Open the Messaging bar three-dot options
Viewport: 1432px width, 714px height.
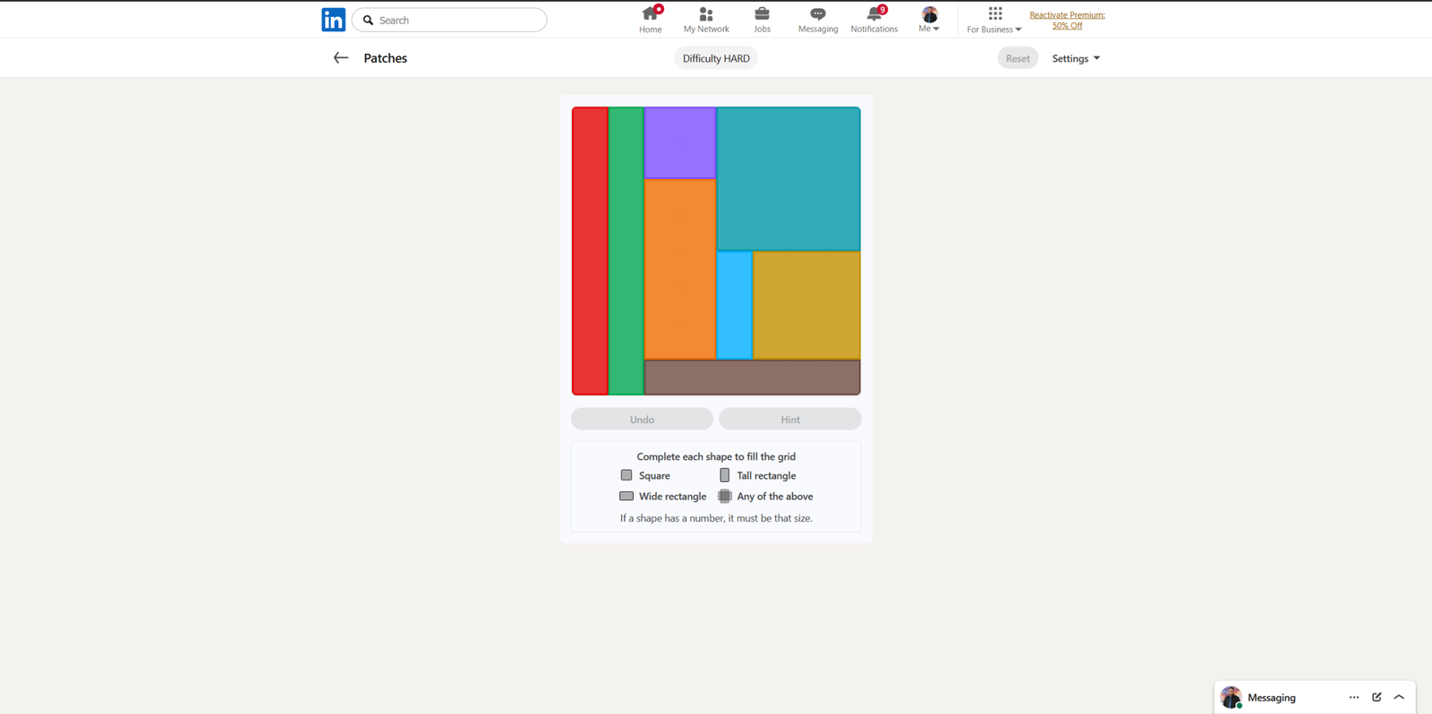[x=1353, y=697]
